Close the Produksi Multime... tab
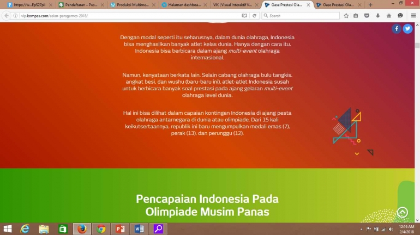420x235 pixels. [153, 5]
